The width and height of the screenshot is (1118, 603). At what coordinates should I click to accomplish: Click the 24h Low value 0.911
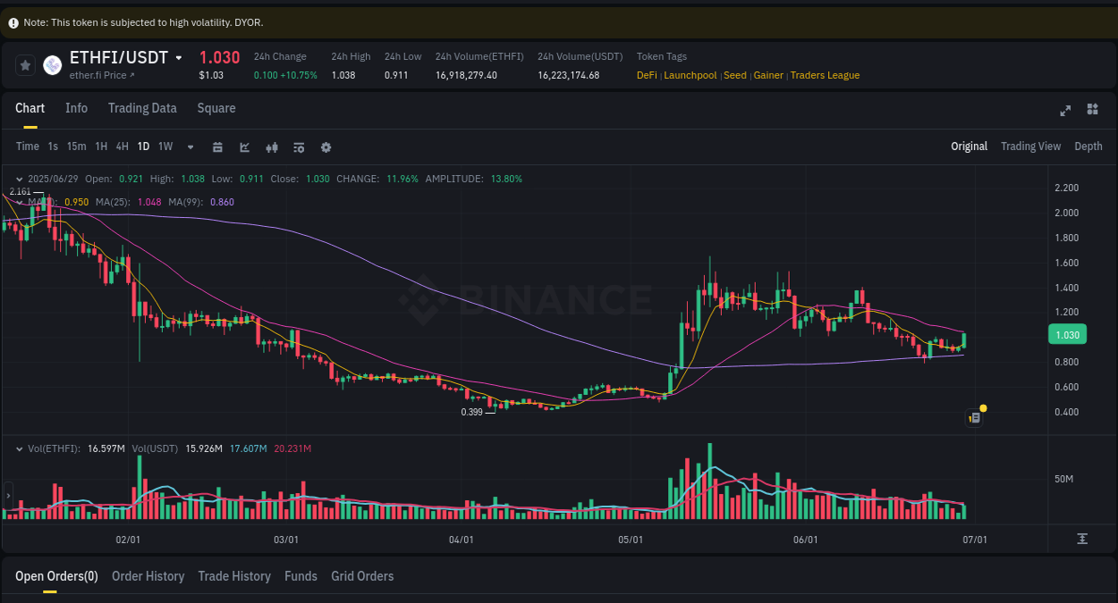396,75
